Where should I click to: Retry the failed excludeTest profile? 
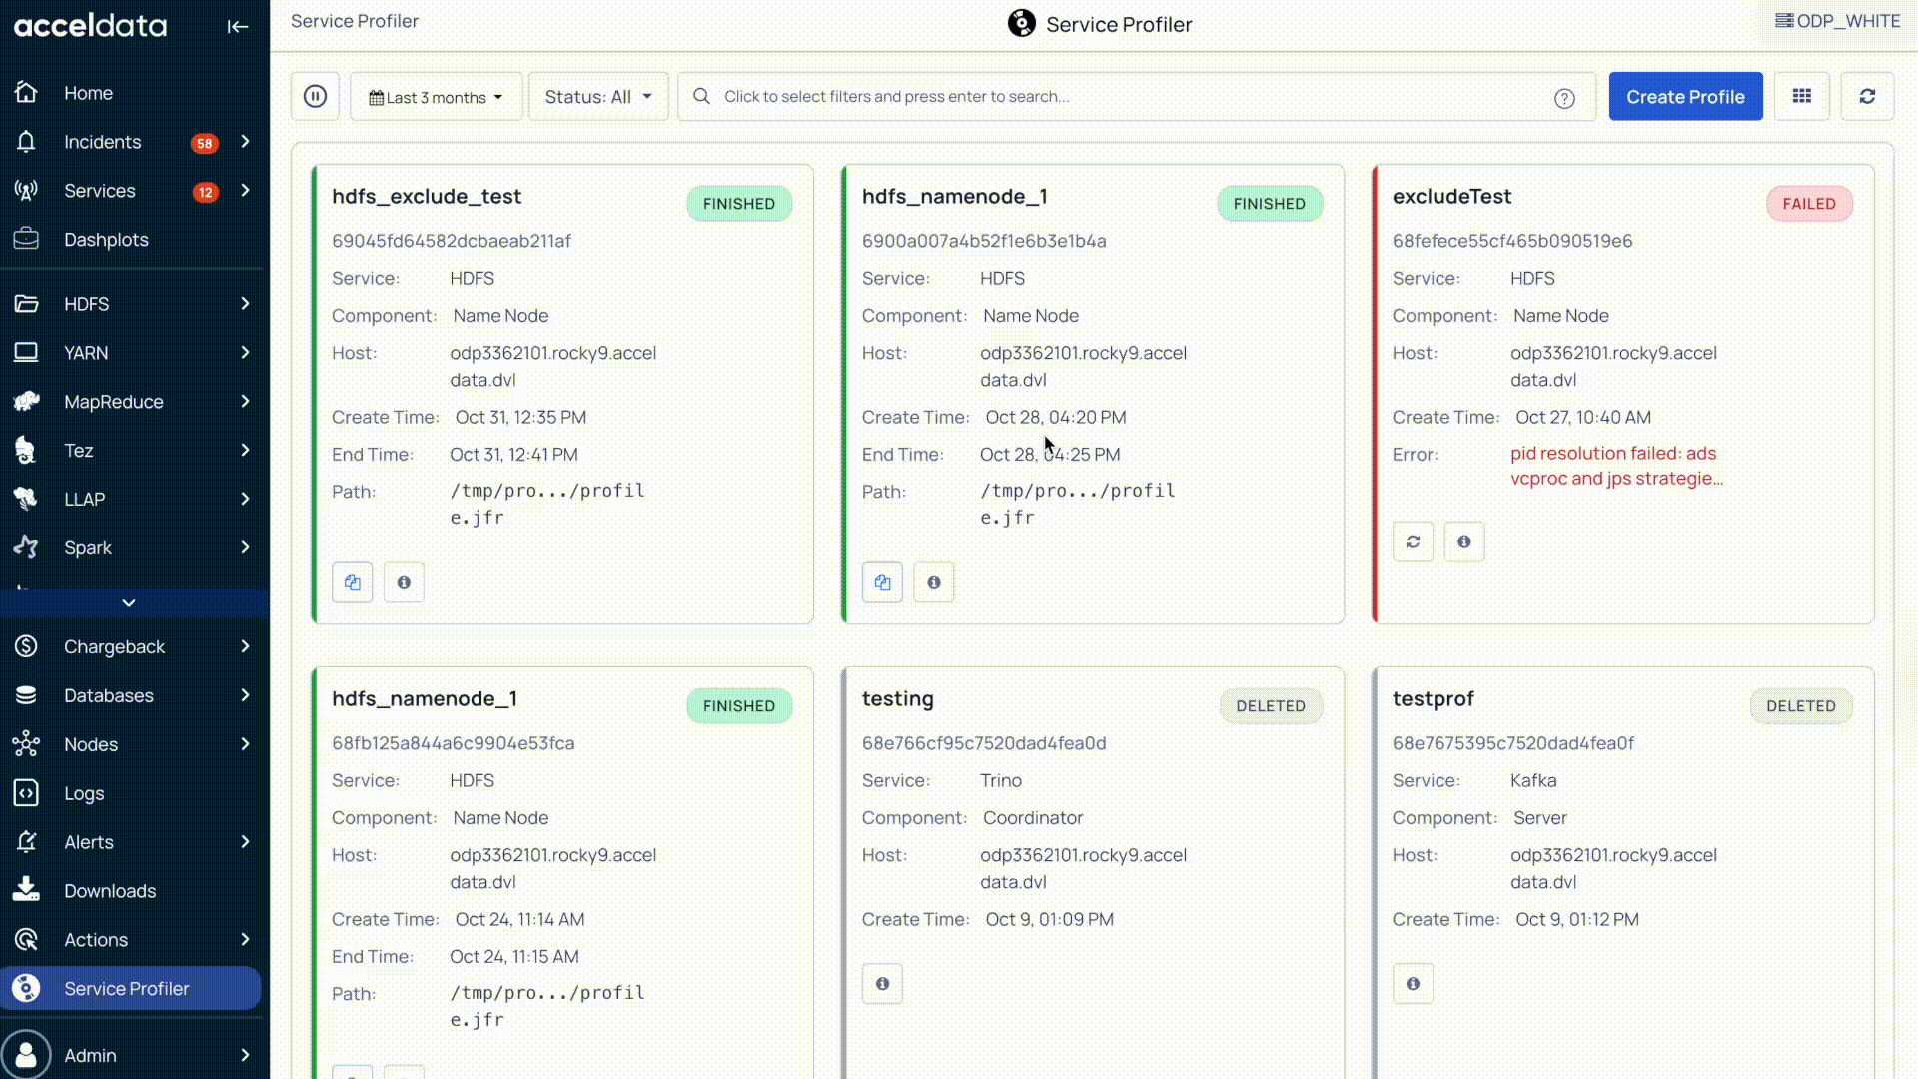coord(1413,541)
